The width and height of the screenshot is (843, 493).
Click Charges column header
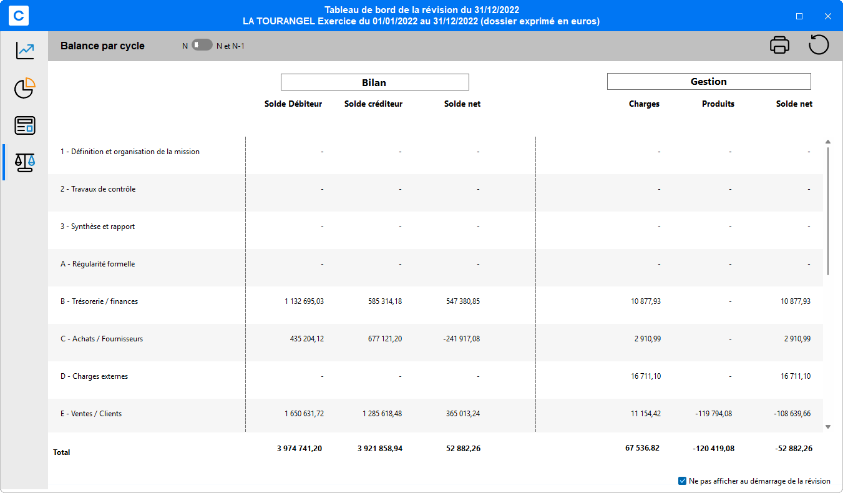(x=644, y=104)
